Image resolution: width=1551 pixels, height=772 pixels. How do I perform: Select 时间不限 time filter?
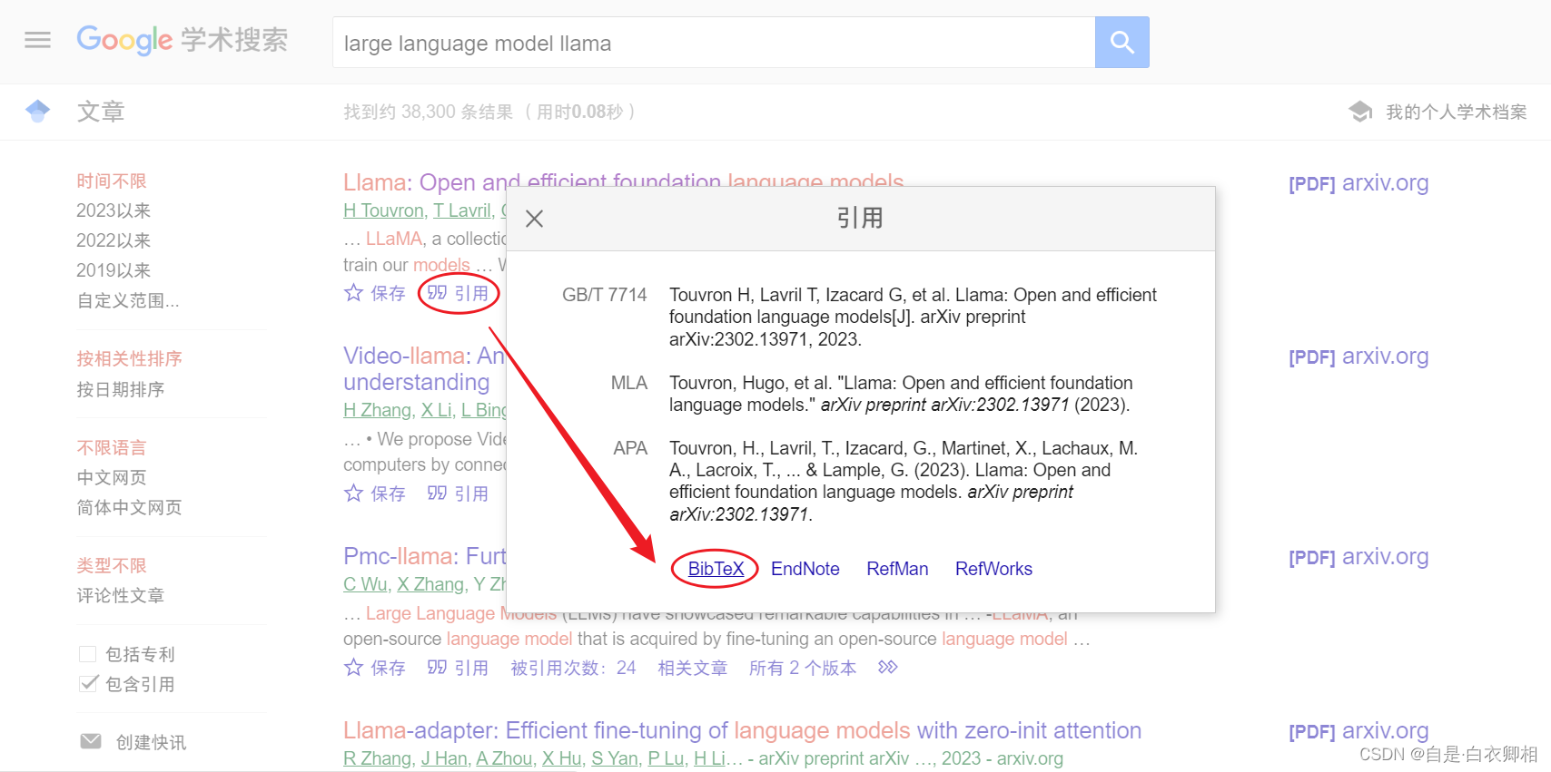[112, 181]
